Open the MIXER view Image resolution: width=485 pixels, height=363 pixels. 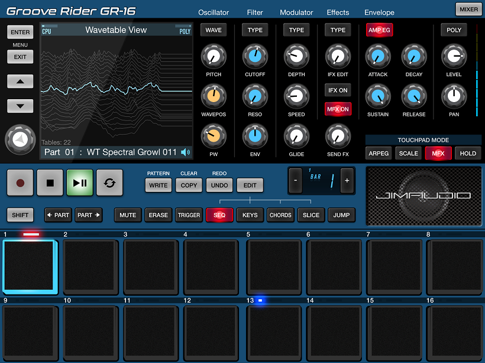pyautogui.click(x=468, y=9)
